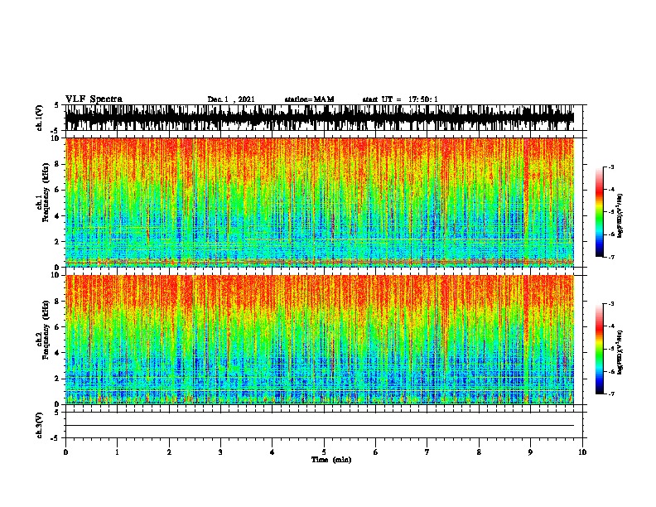Click the ch.1 spectrogram plot area
This screenshot has height=507, width=656.
point(320,202)
